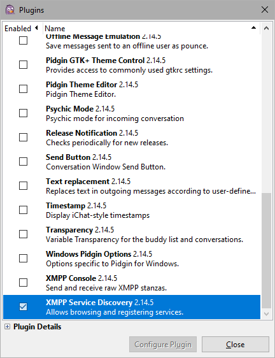Tick the Transparency plugin checkbox
This screenshot has width=275, height=358.
tap(23, 234)
